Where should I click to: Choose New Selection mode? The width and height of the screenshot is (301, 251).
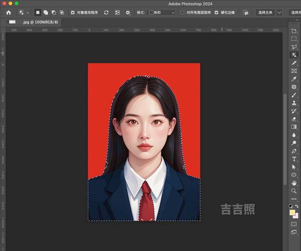click(38, 13)
